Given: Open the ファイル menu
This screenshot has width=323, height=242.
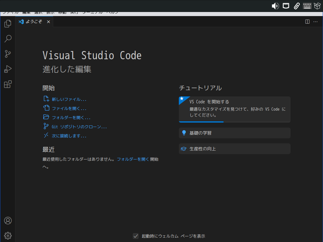Looking at the screenshot, I should click(x=10, y=13).
